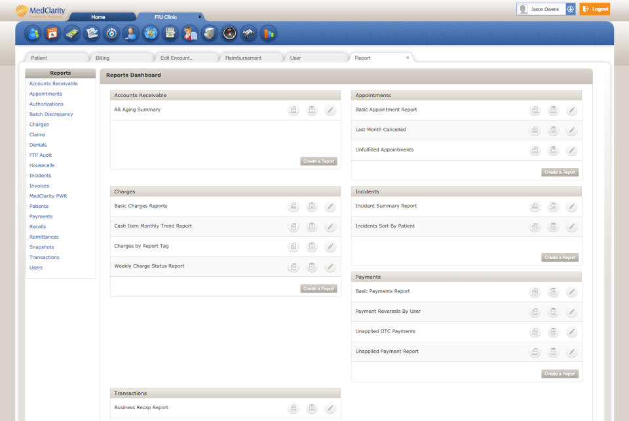Click the MedClarity logo
Screen dimensions: 629x421
click(x=41, y=10)
